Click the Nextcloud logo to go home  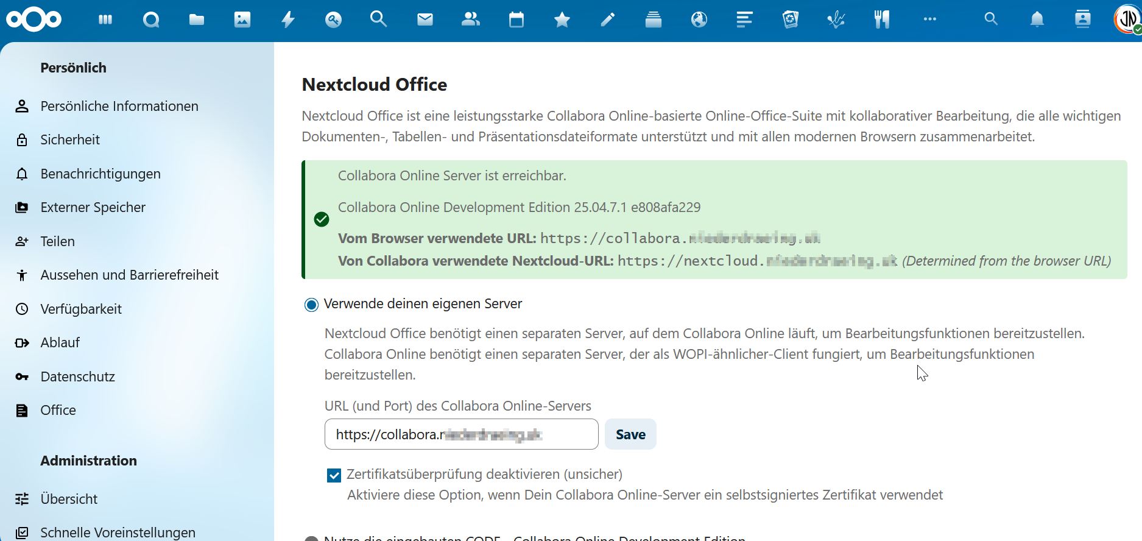34,20
